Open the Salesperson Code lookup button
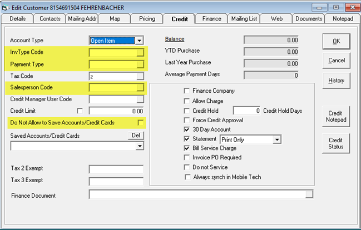 click(140, 87)
